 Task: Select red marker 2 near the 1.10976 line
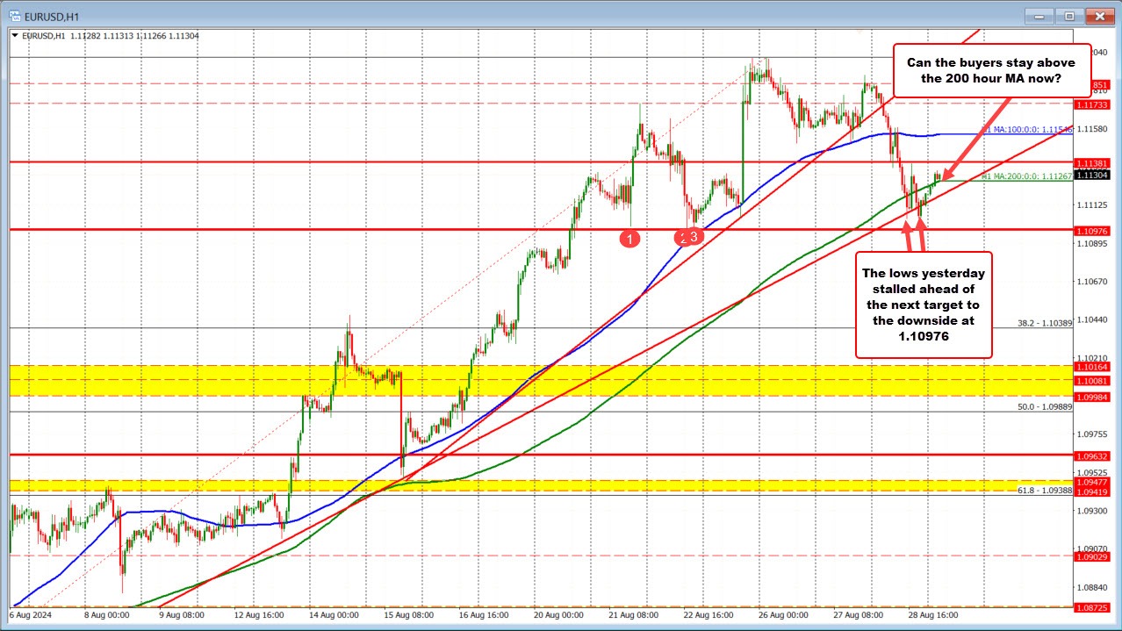pyautogui.click(x=684, y=237)
